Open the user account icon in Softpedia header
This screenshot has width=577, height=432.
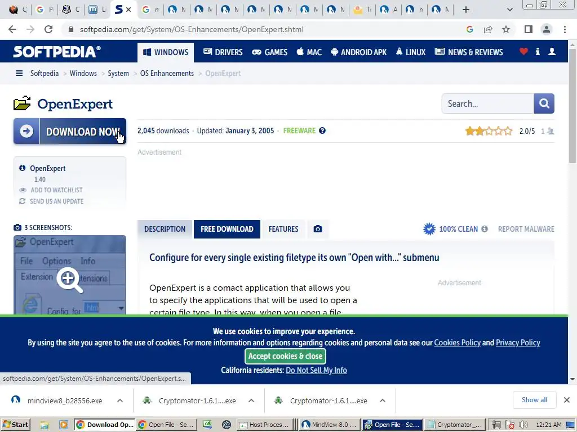pos(552,51)
